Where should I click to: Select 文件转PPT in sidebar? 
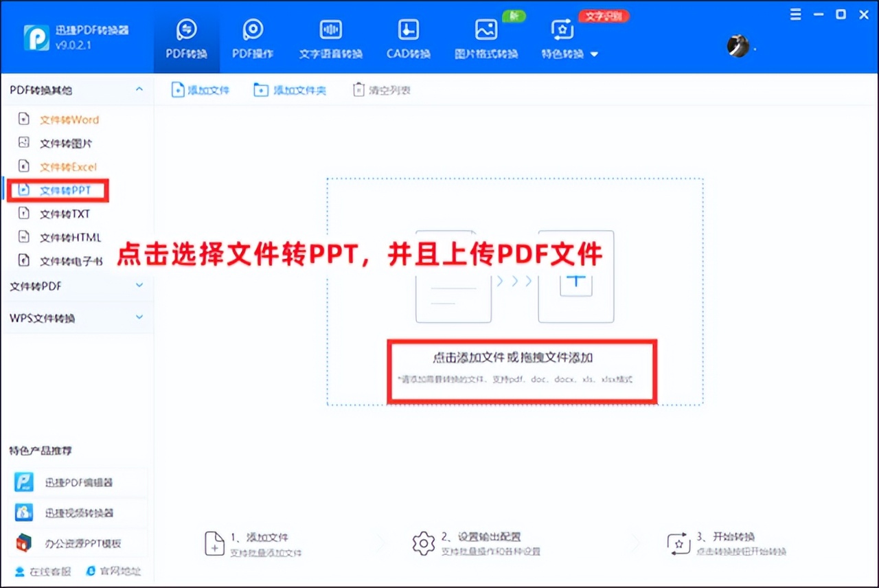click(65, 190)
